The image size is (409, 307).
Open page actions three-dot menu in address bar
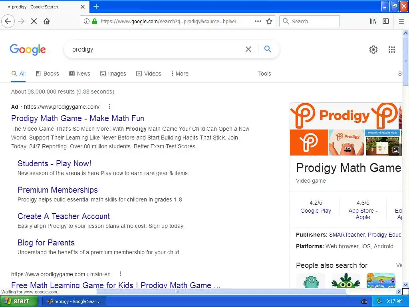[258, 22]
